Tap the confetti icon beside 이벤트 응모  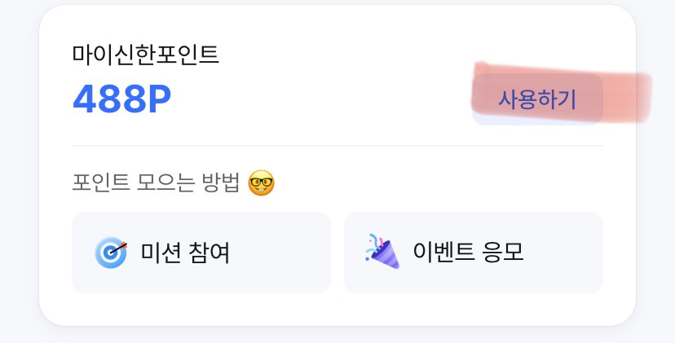382,251
